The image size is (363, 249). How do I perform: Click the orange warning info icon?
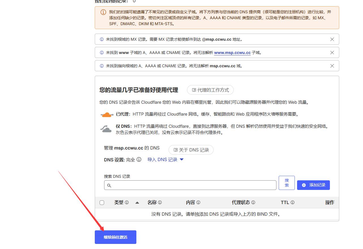pyautogui.click(x=103, y=12)
